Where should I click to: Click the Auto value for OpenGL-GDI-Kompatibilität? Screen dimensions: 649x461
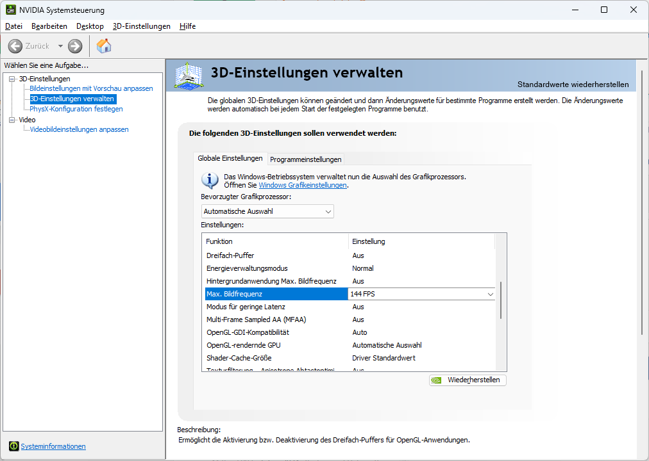360,332
